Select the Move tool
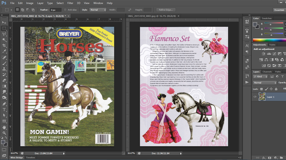This screenshot has height=160, width=286. pos(4,23)
